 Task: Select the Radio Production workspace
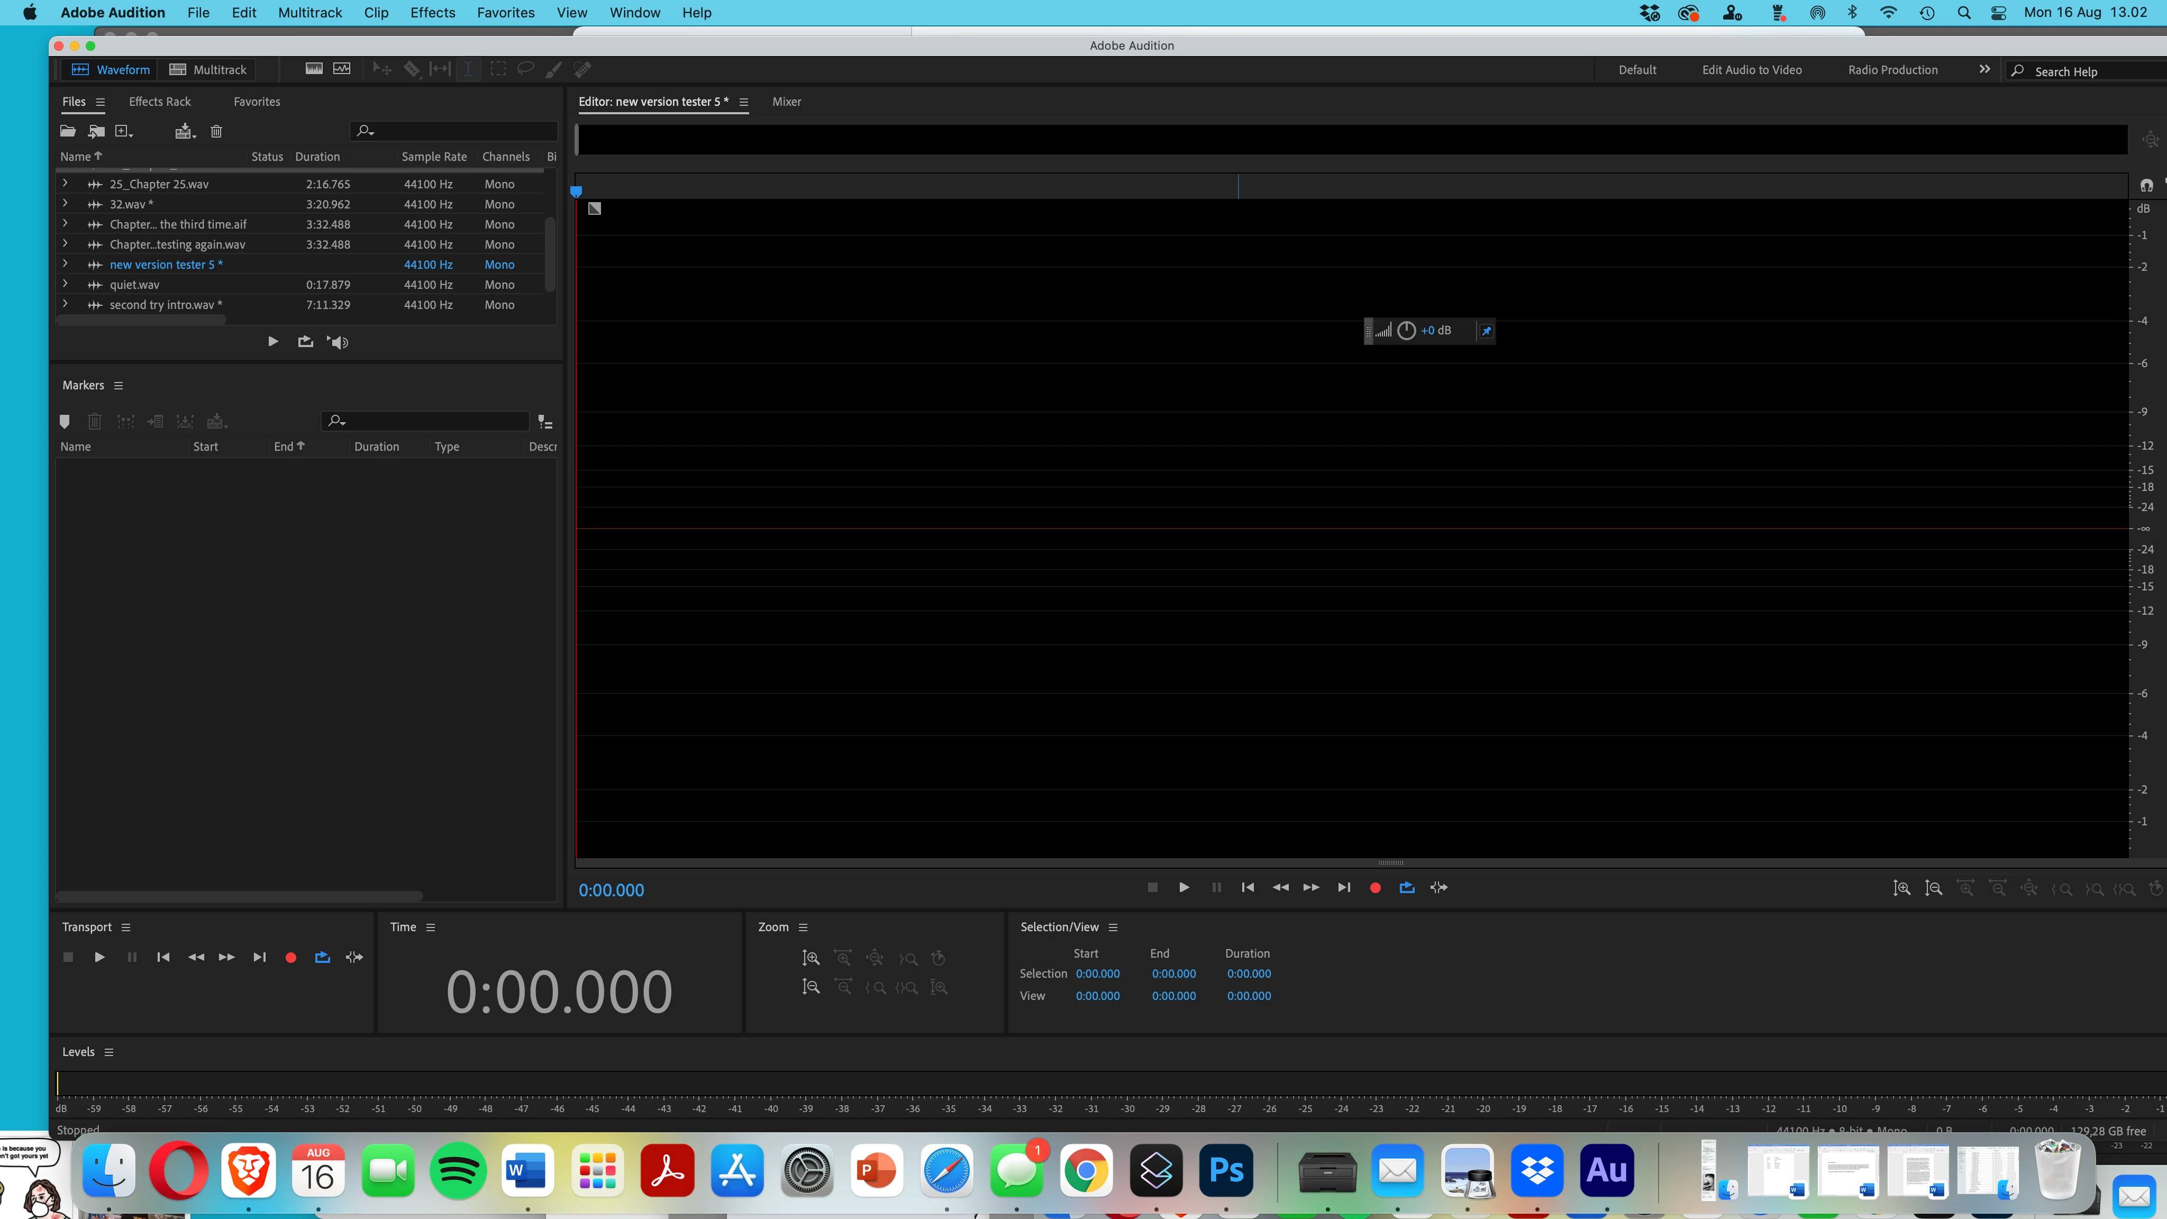(1893, 70)
